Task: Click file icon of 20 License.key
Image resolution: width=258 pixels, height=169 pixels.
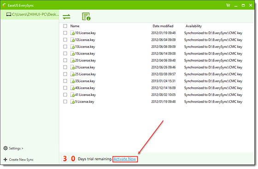Action: [72, 60]
